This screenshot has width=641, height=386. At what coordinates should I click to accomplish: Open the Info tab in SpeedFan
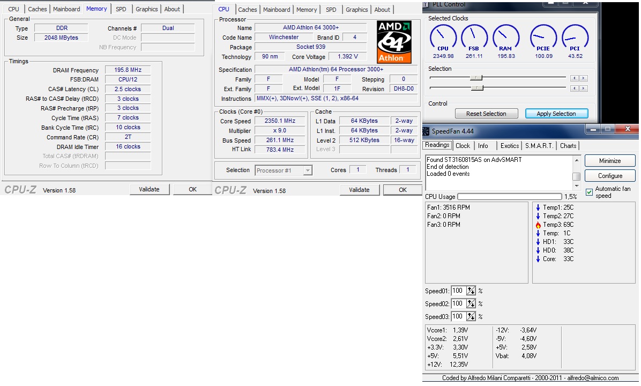point(483,146)
